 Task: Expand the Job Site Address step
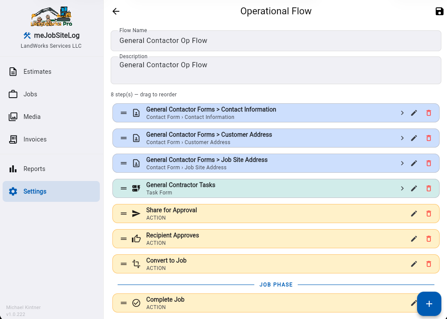(402, 163)
